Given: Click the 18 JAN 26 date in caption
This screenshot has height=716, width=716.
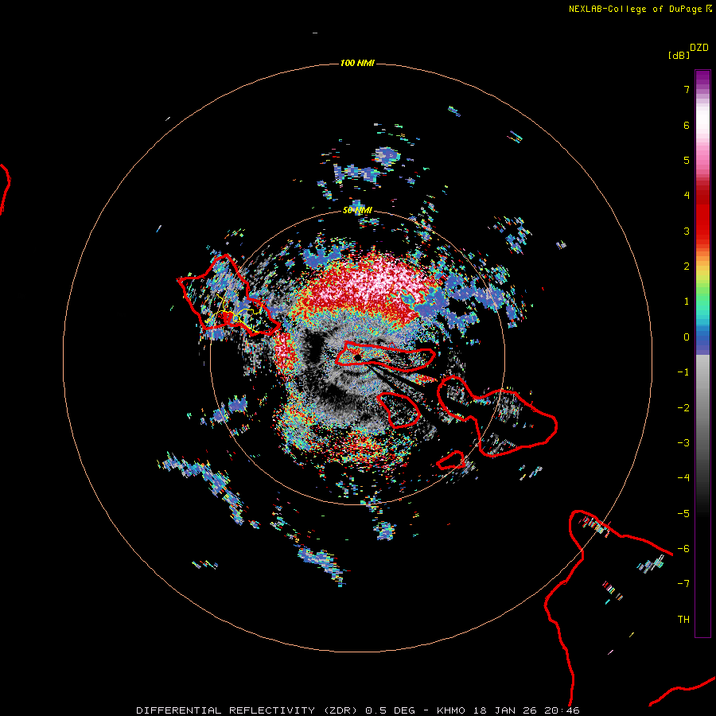Looking at the screenshot, I should click(x=505, y=710).
